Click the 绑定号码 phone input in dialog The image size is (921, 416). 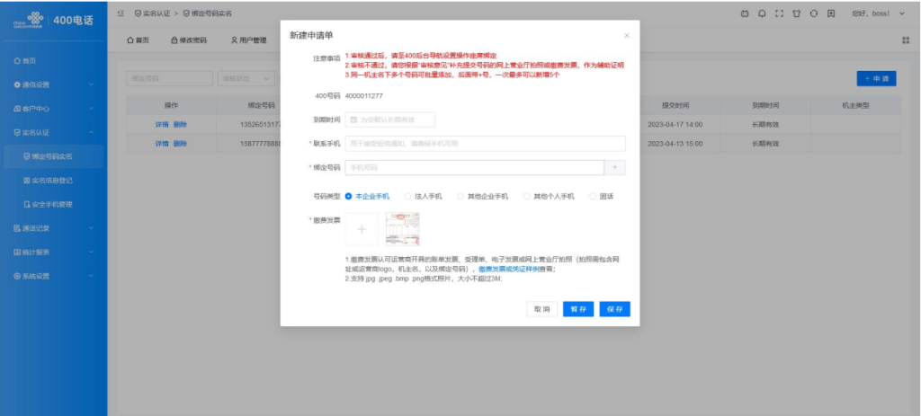[x=475, y=168]
